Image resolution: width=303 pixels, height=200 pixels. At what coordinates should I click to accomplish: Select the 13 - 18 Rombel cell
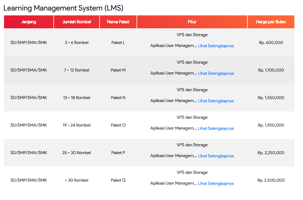(x=76, y=98)
